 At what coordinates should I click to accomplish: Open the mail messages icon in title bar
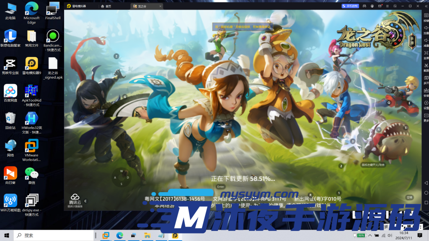tap(380, 6)
